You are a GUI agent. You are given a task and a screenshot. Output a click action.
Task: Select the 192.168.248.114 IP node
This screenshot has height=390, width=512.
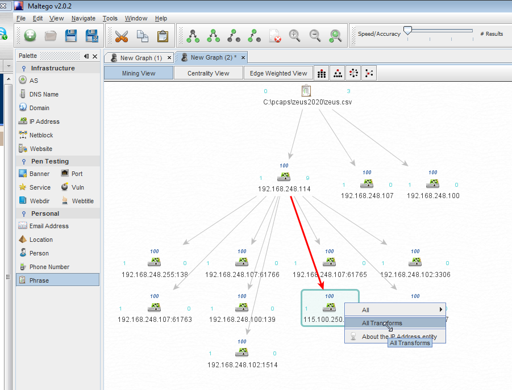point(284,177)
